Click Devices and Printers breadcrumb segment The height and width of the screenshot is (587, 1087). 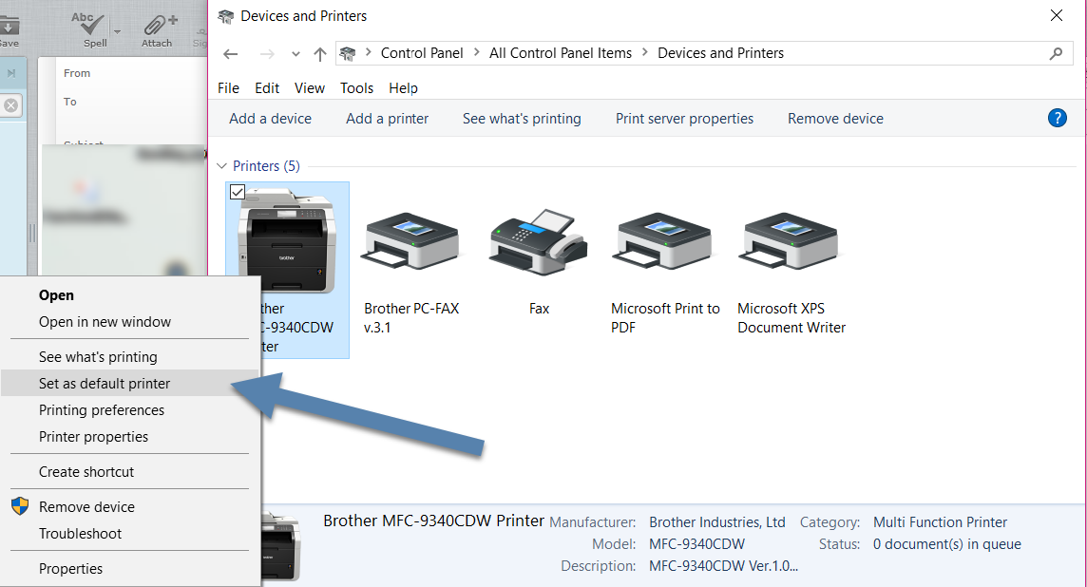pyautogui.click(x=720, y=53)
